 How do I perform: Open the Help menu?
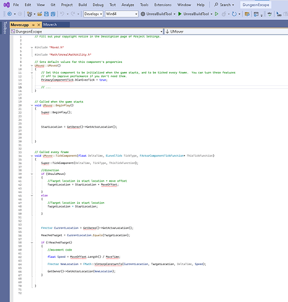(x=200, y=5)
